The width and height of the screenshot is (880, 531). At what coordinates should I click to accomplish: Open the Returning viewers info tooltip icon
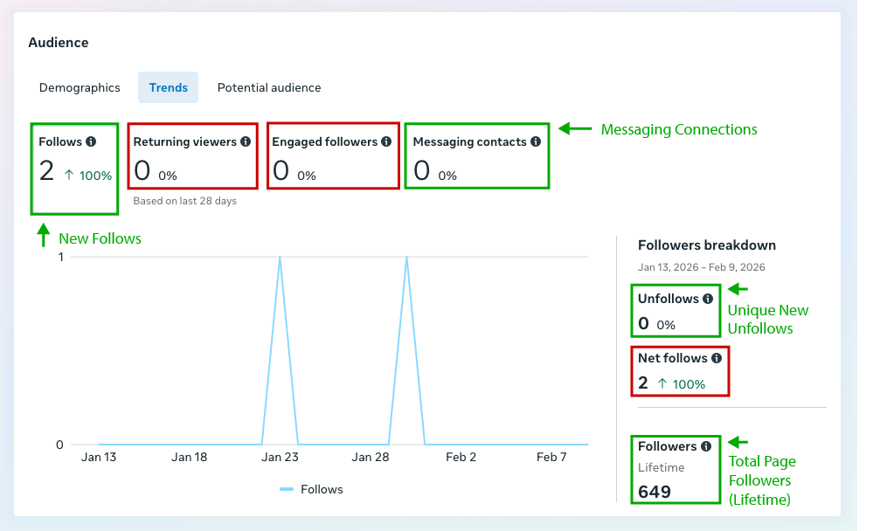coord(246,141)
